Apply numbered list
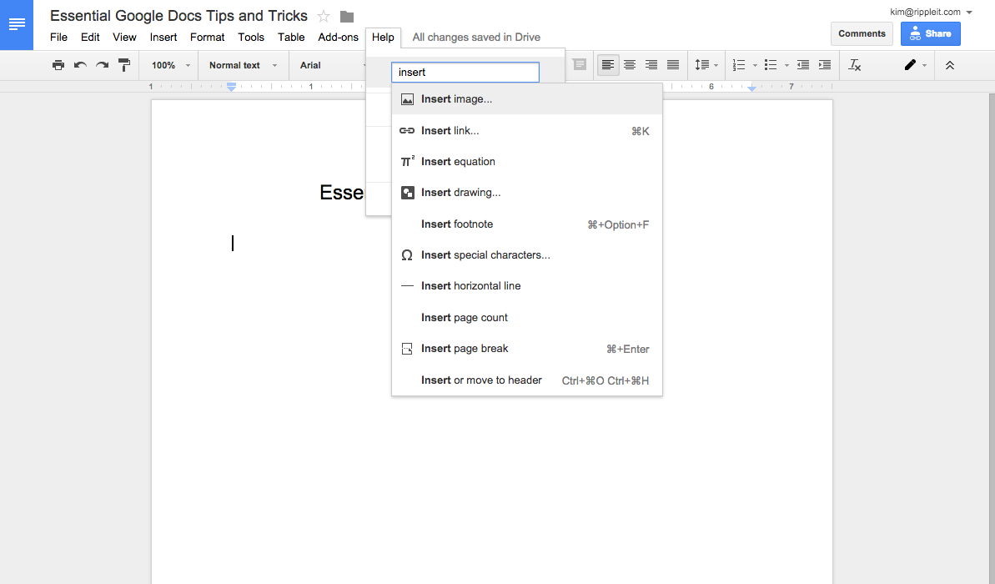This screenshot has height=584, width=995. (x=739, y=65)
